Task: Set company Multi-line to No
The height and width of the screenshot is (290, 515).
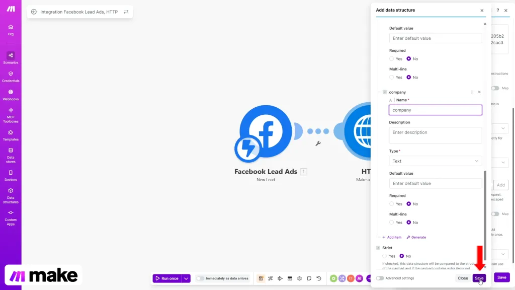Action: point(408,223)
